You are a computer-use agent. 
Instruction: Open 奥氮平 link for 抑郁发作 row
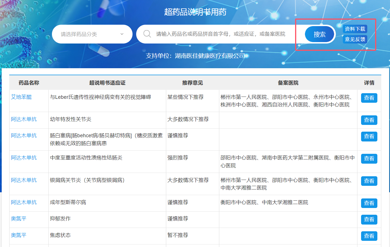[x=19, y=219]
